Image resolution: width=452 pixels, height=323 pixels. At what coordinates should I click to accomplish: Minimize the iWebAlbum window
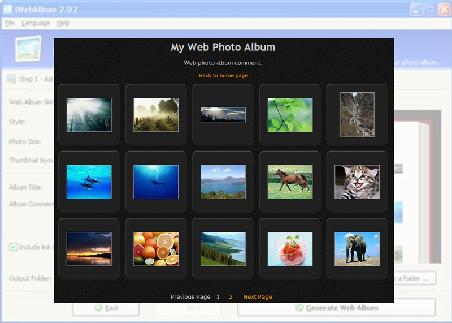[416, 10]
